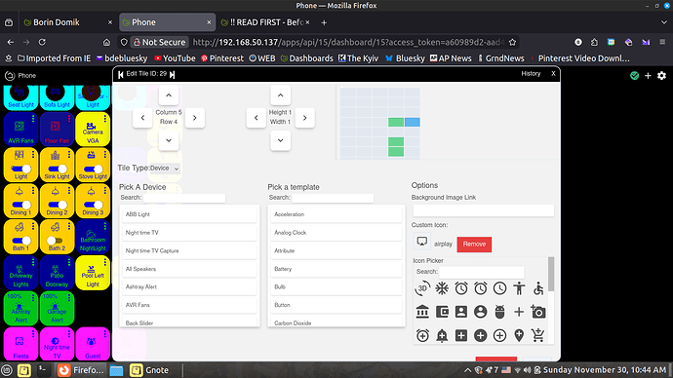The height and width of the screenshot is (378, 673).
Task: Move tile right one column
Action: point(194,118)
